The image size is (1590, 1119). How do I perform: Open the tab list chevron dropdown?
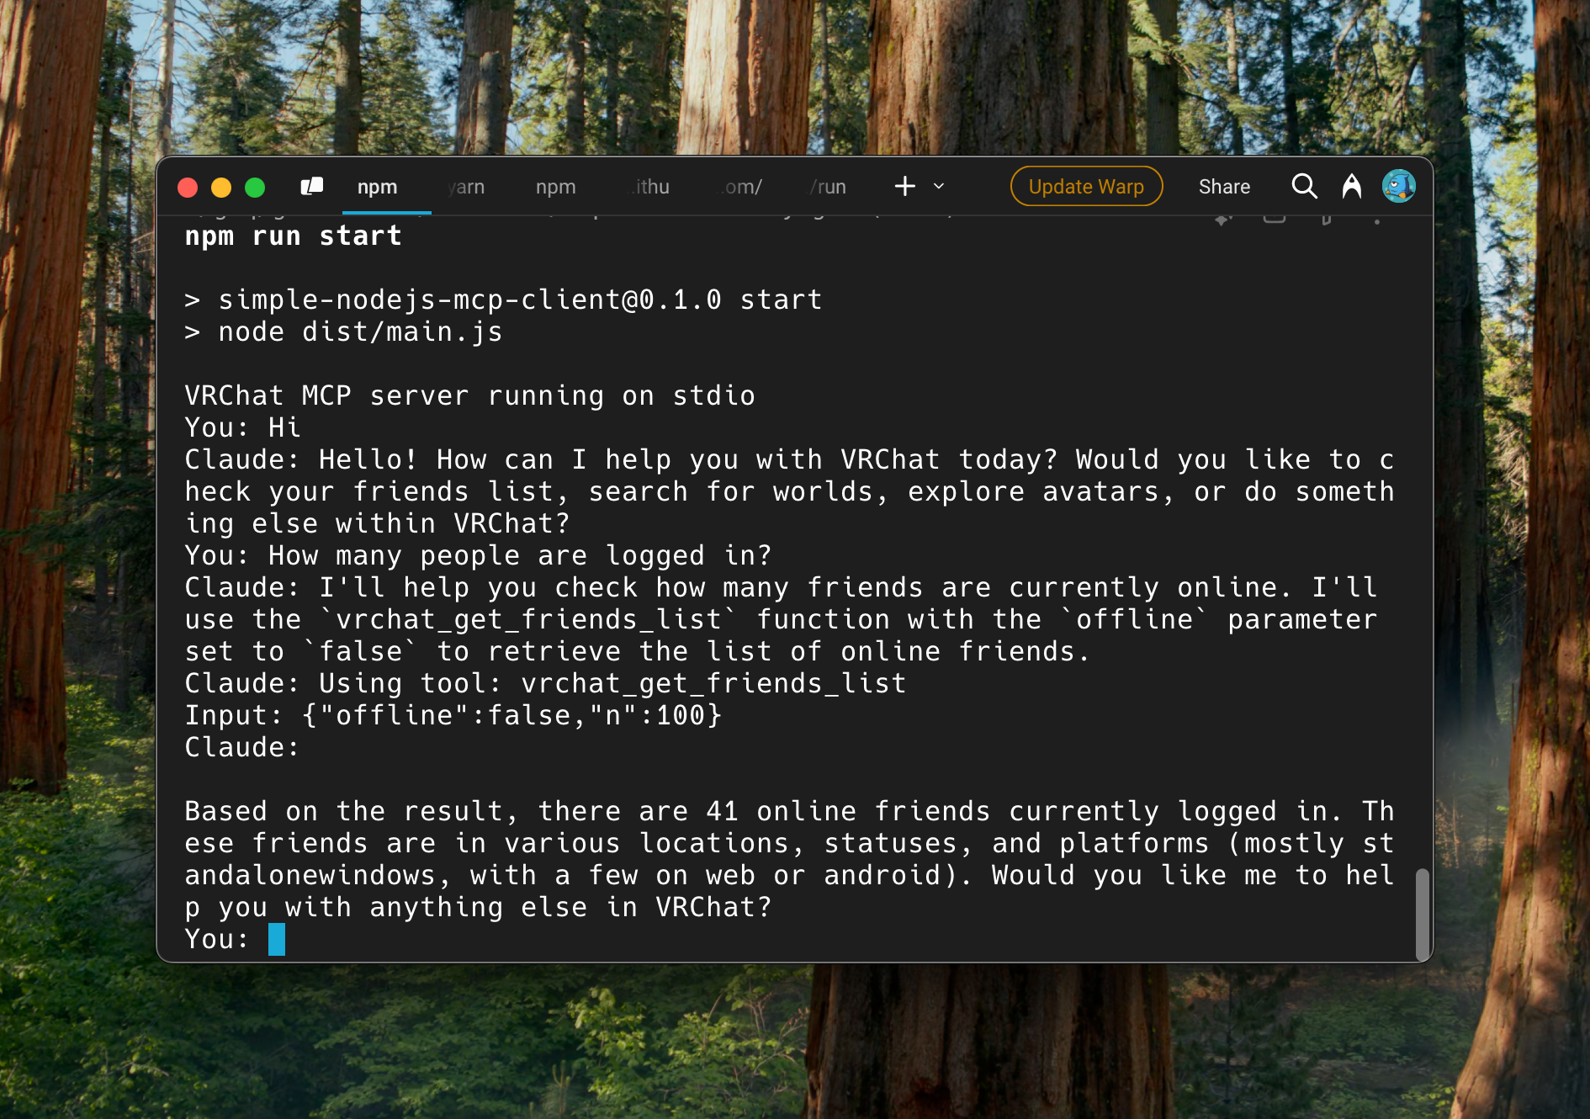coord(938,187)
